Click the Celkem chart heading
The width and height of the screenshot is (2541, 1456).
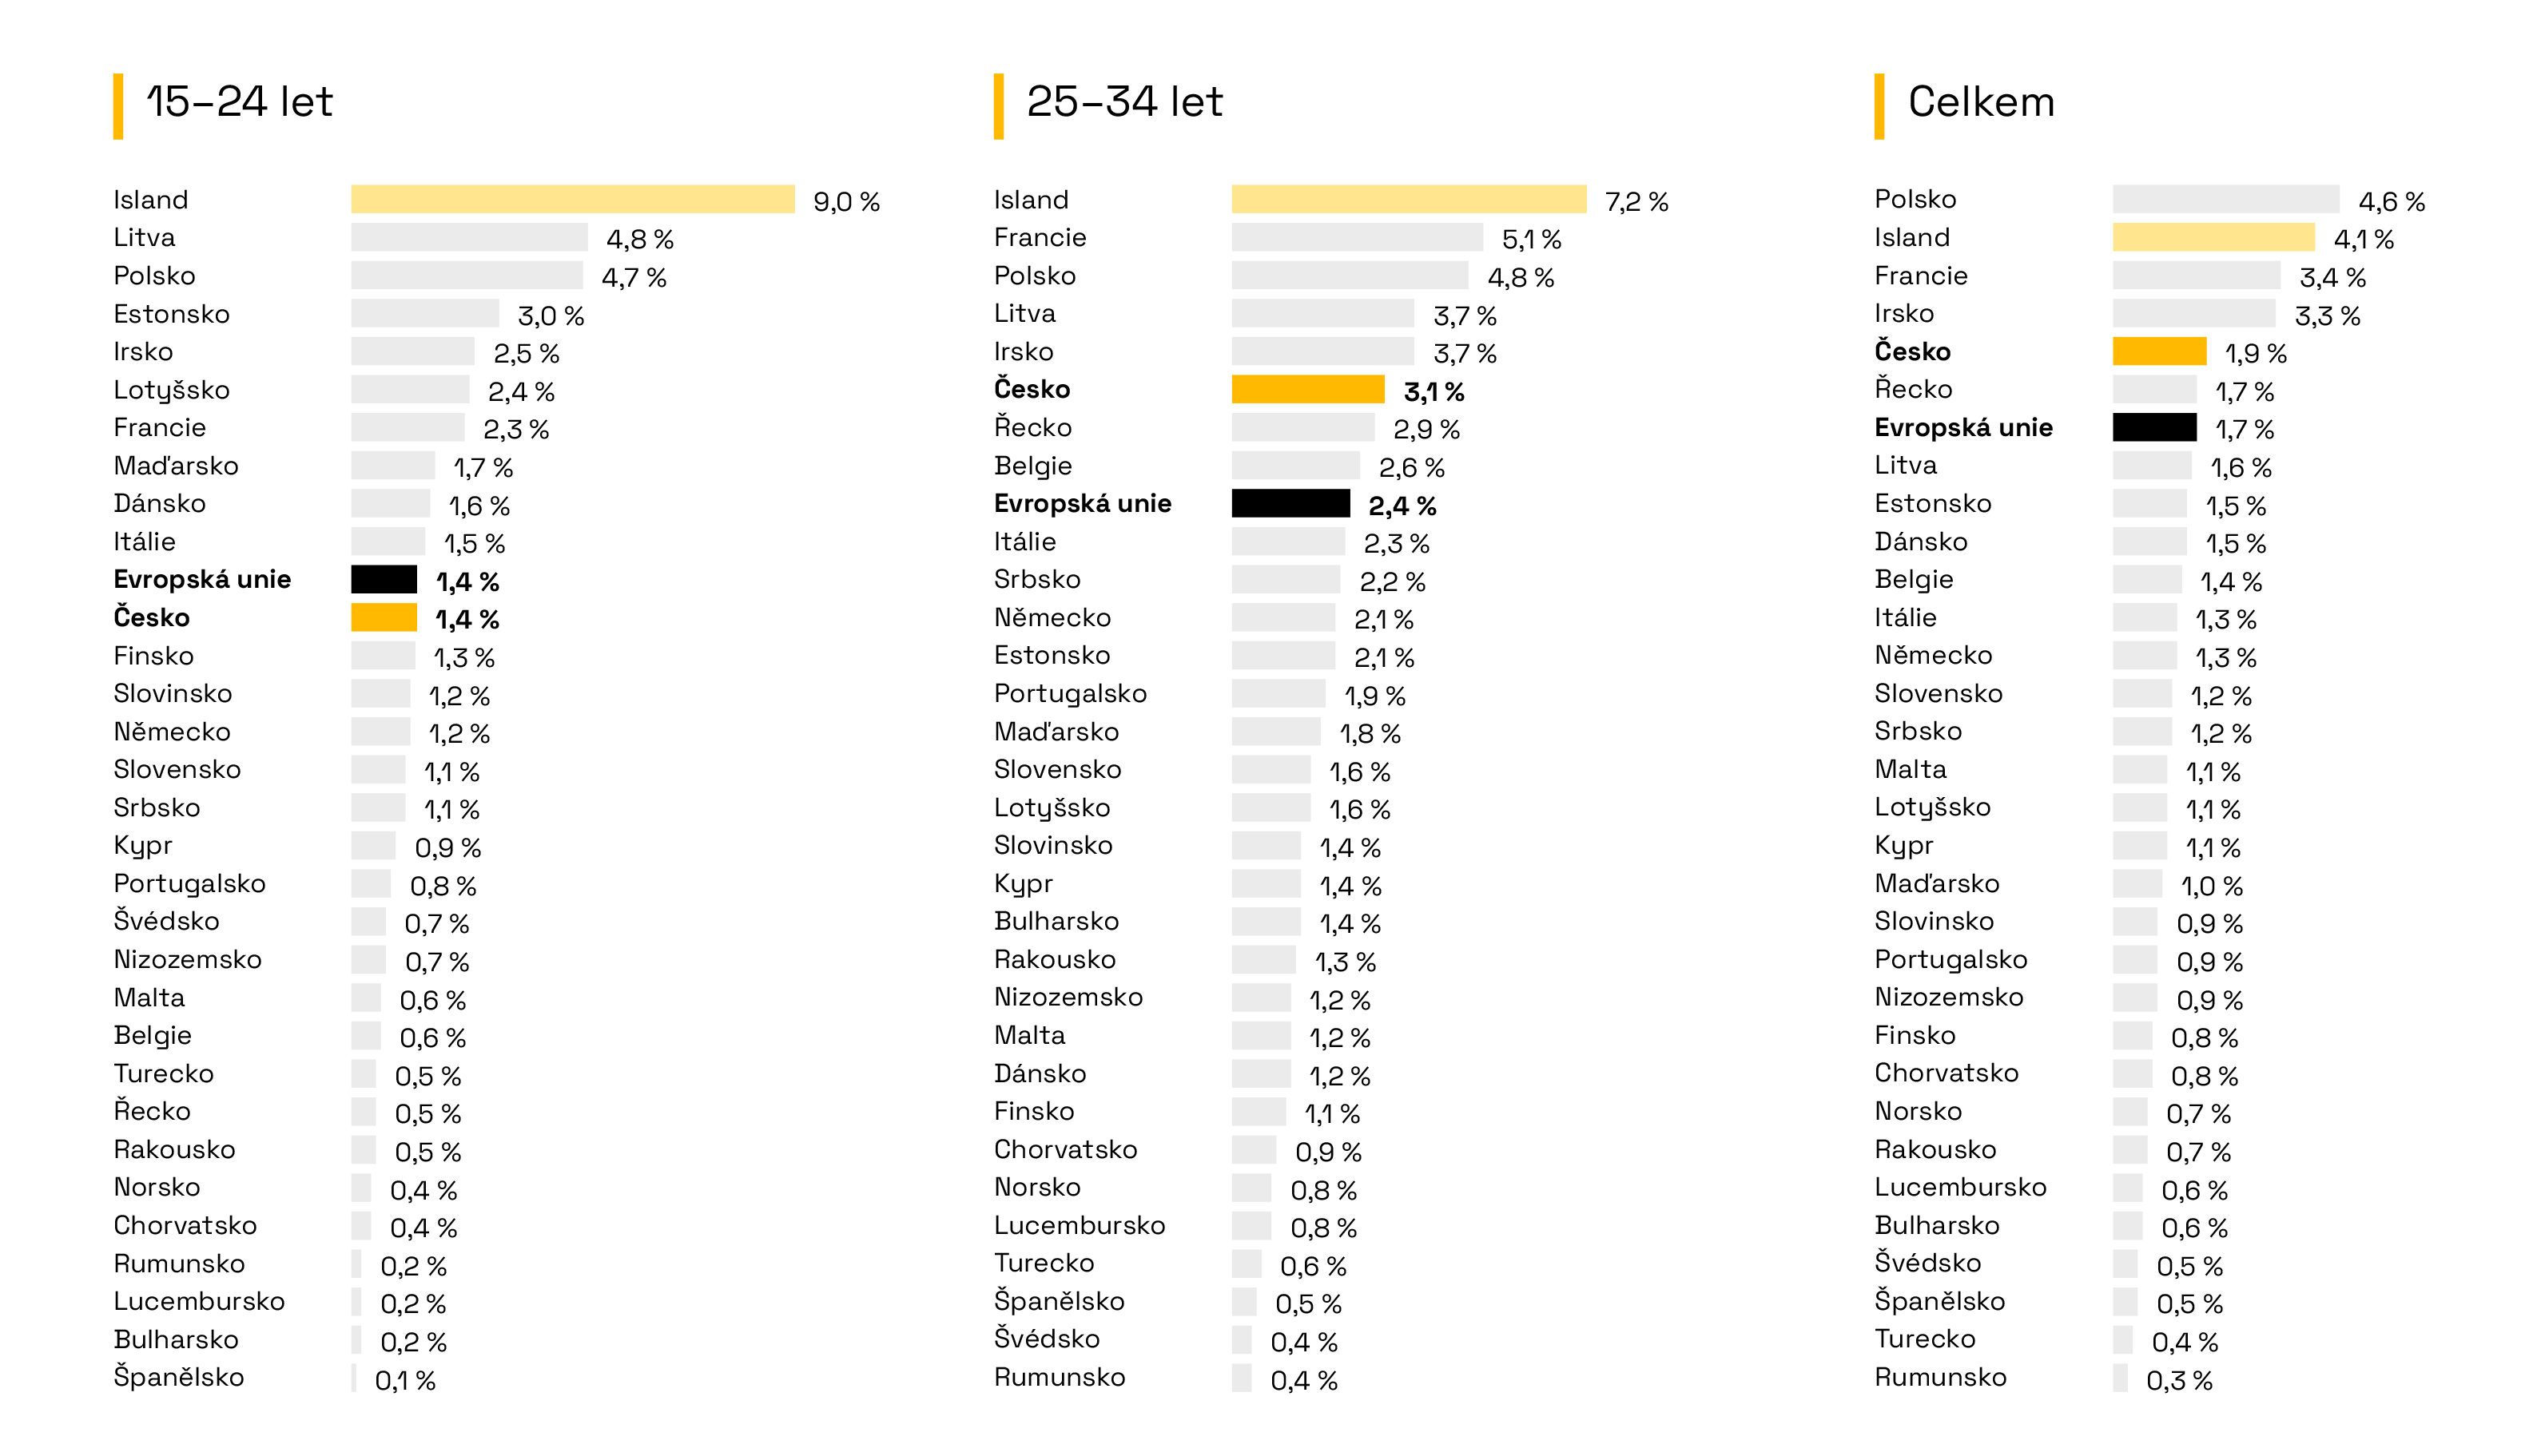[x=1981, y=103]
